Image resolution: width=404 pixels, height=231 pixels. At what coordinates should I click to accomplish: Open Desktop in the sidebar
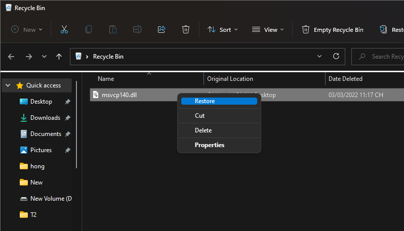click(x=41, y=102)
